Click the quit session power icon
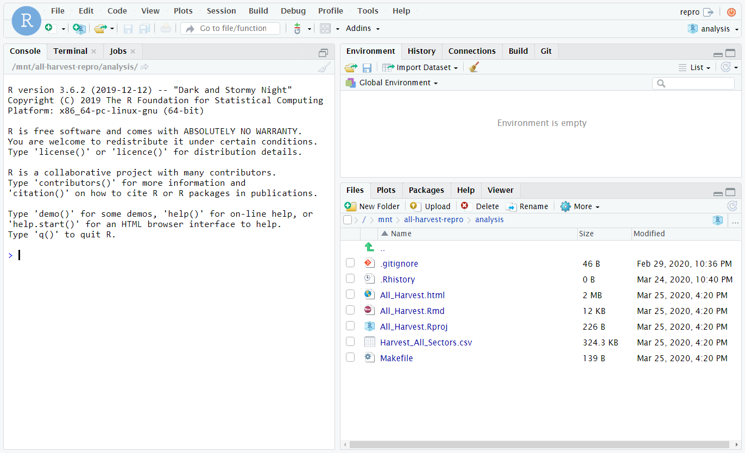This screenshot has width=745, height=453. pyautogui.click(x=731, y=12)
